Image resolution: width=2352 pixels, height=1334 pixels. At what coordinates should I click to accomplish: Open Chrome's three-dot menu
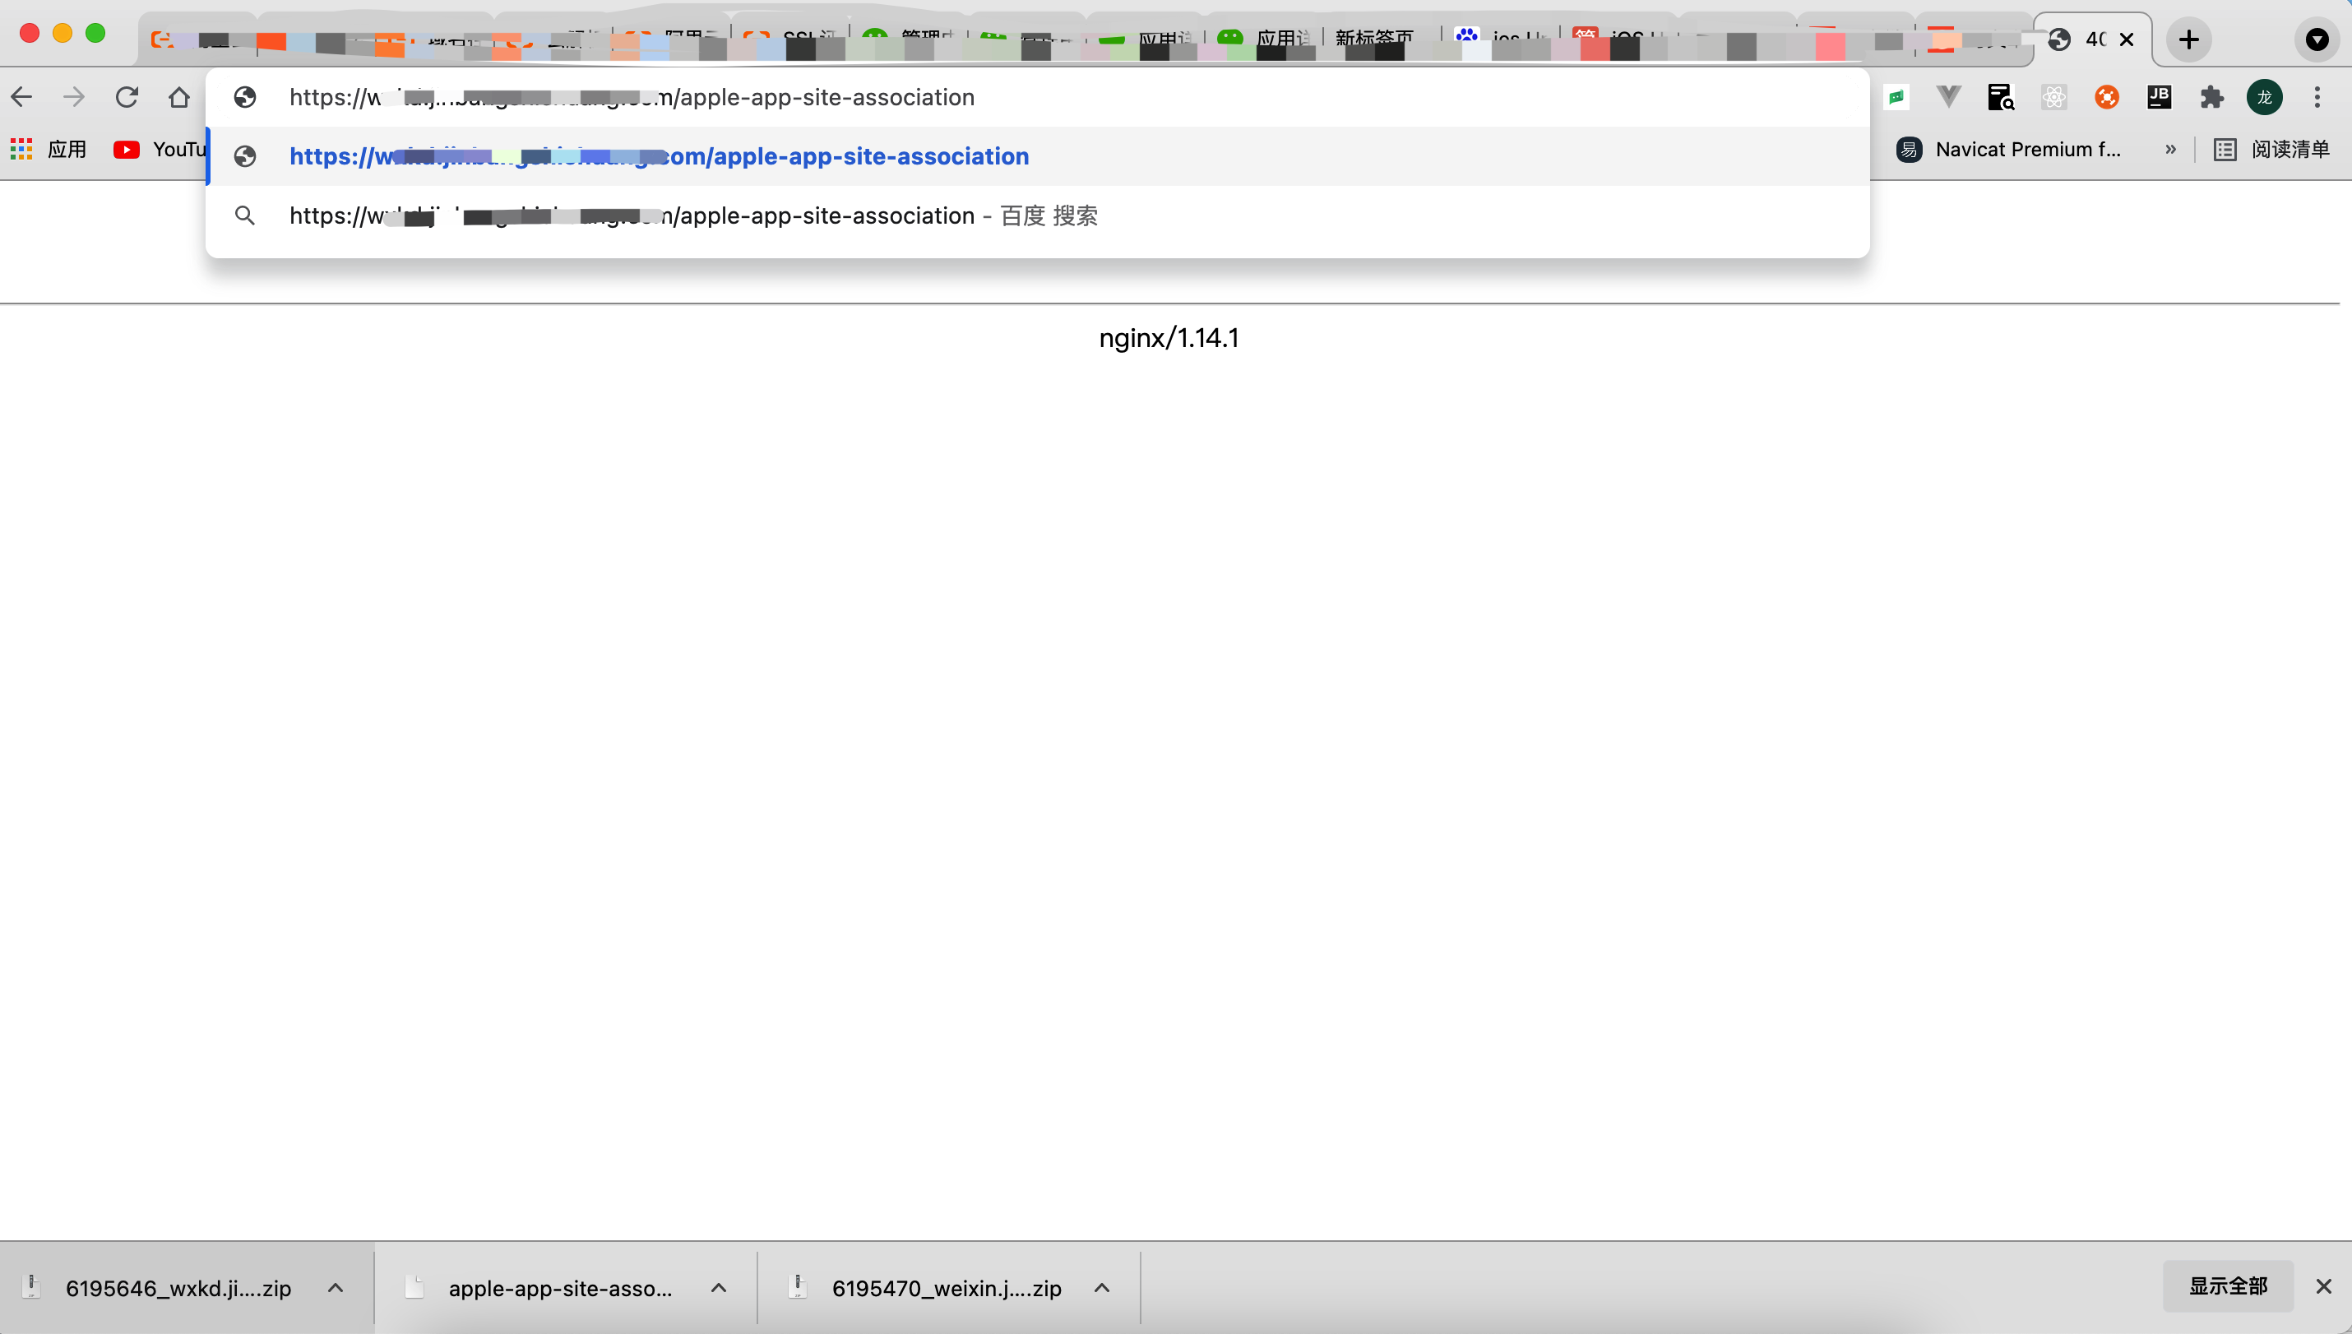[x=2319, y=96]
